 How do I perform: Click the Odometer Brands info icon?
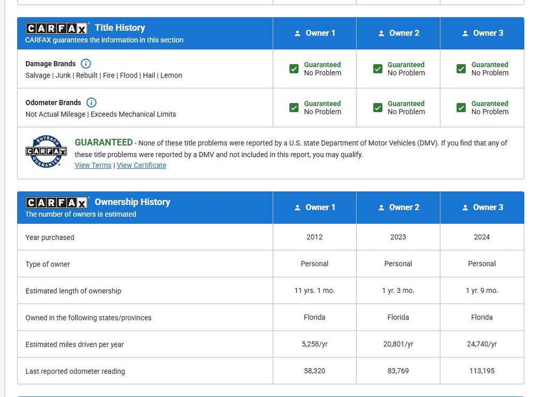[91, 103]
